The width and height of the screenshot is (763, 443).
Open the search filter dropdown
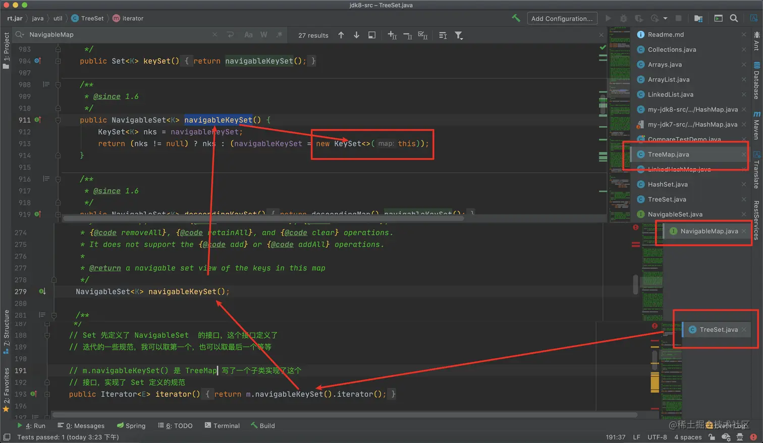(x=458, y=35)
